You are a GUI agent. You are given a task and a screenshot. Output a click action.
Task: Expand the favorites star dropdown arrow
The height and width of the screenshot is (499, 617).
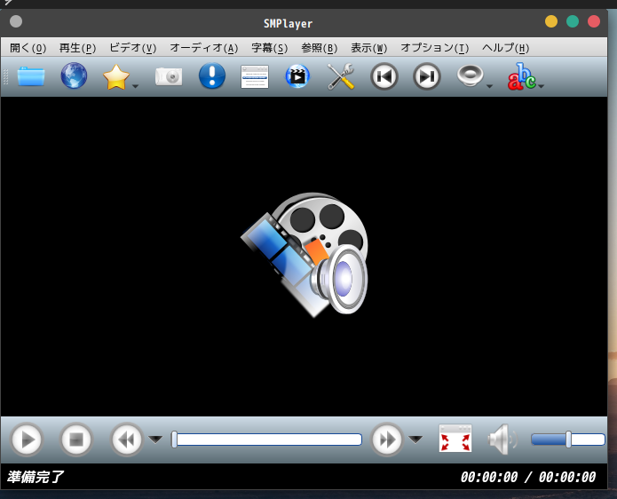pyautogui.click(x=135, y=86)
